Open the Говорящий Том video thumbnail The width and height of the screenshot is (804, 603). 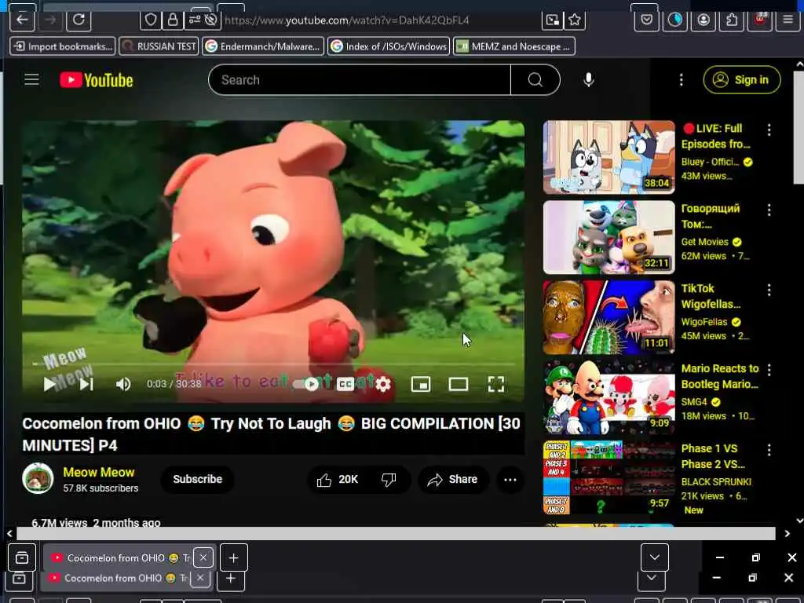point(608,237)
